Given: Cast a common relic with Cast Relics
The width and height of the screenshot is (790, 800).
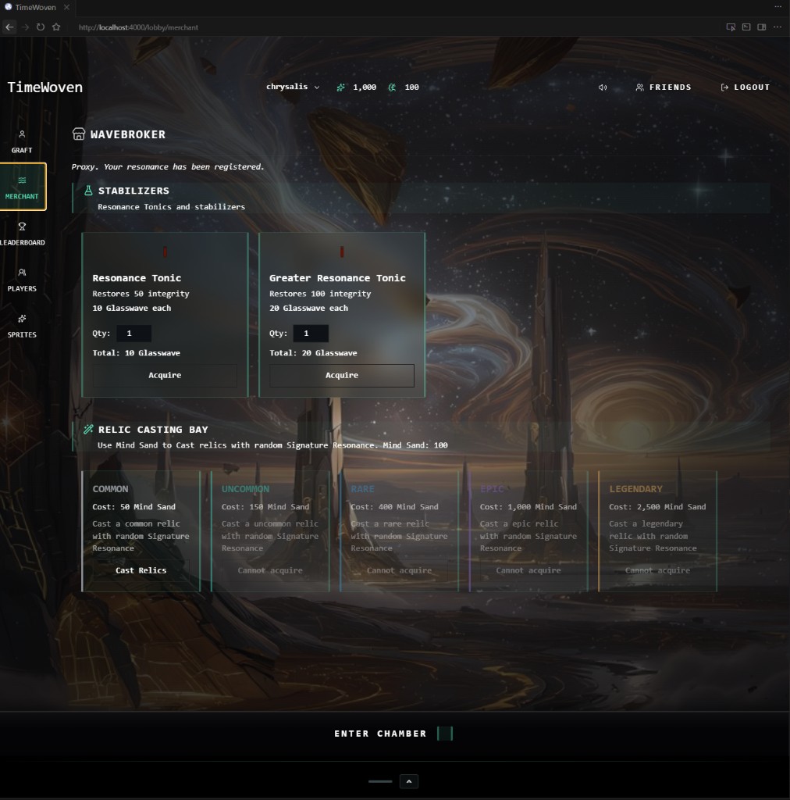Looking at the screenshot, I should pyautogui.click(x=141, y=570).
